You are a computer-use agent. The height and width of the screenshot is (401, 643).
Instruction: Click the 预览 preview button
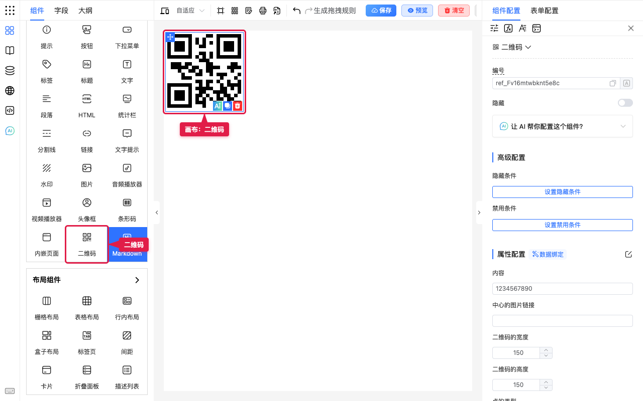click(x=417, y=11)
